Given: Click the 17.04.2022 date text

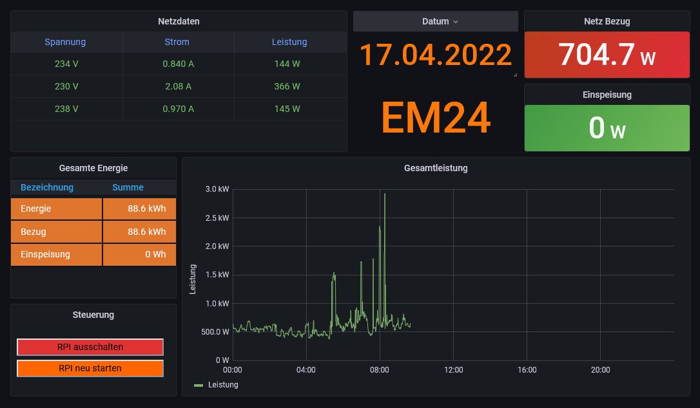Looking at the screenshot, I should pyautogui.click(x=435, y=55).
